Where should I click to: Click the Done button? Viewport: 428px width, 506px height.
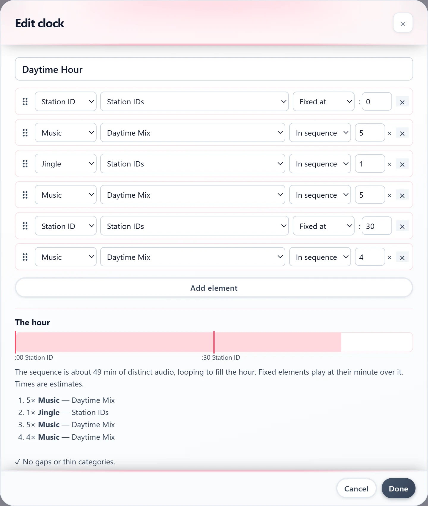[x=398, y=488]
